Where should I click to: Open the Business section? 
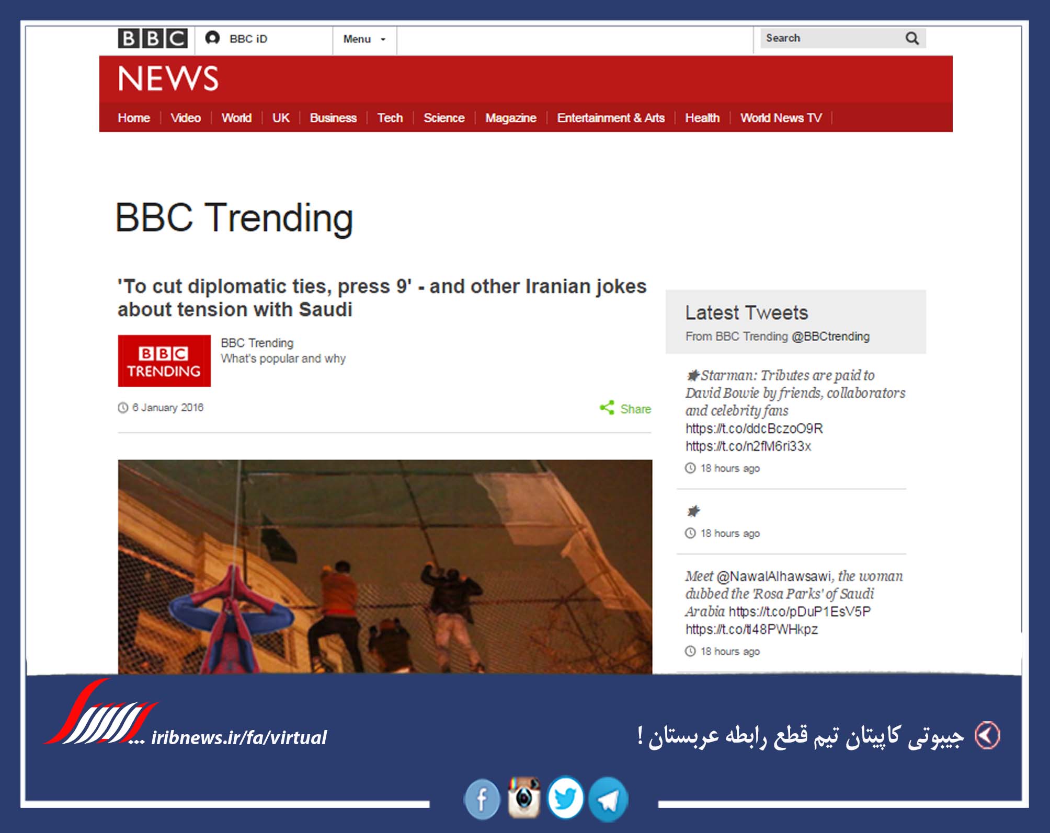tap(333, 118)
